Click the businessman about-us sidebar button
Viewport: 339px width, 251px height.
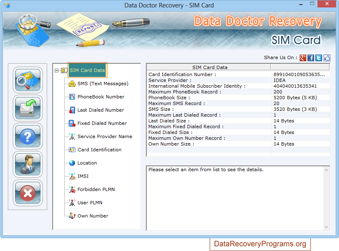click(28, 165)
